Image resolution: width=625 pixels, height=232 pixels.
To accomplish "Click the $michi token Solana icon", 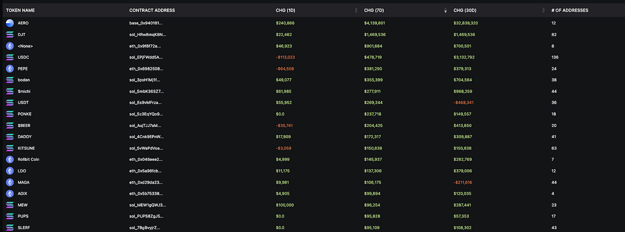I will 10,91.
